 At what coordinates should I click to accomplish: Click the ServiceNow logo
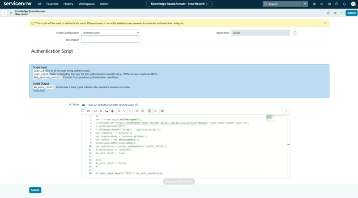click(17, 4)
